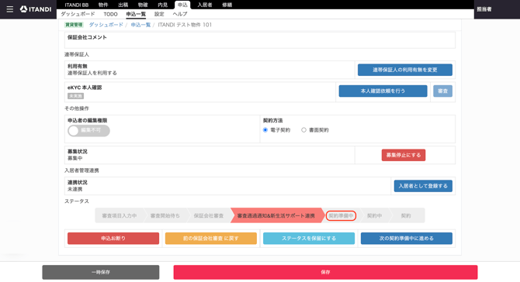This screenshot has width=520, height=282.
Task: Click 連帯保証人を利用する text
Action: pyautogui.click(x=92, y=73)
